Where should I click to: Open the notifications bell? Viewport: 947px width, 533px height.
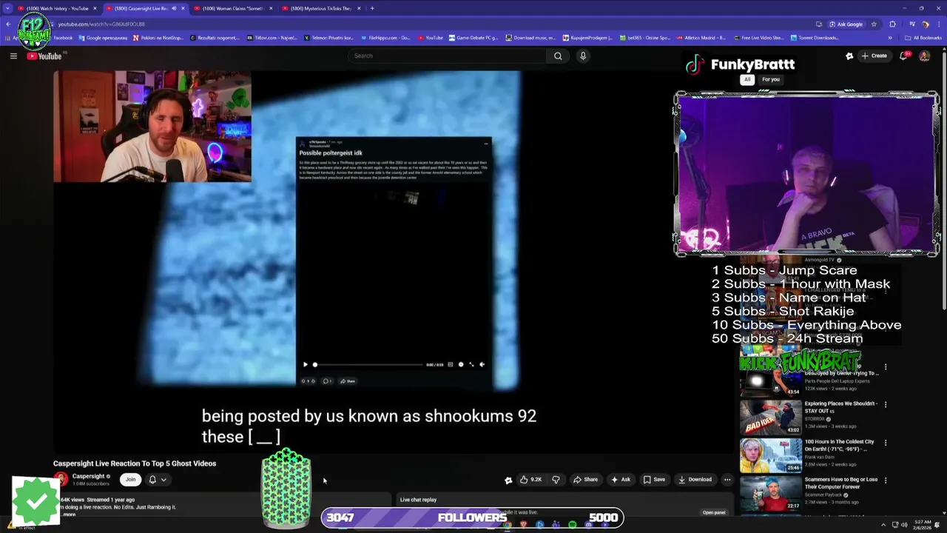[x=904, y=56]
